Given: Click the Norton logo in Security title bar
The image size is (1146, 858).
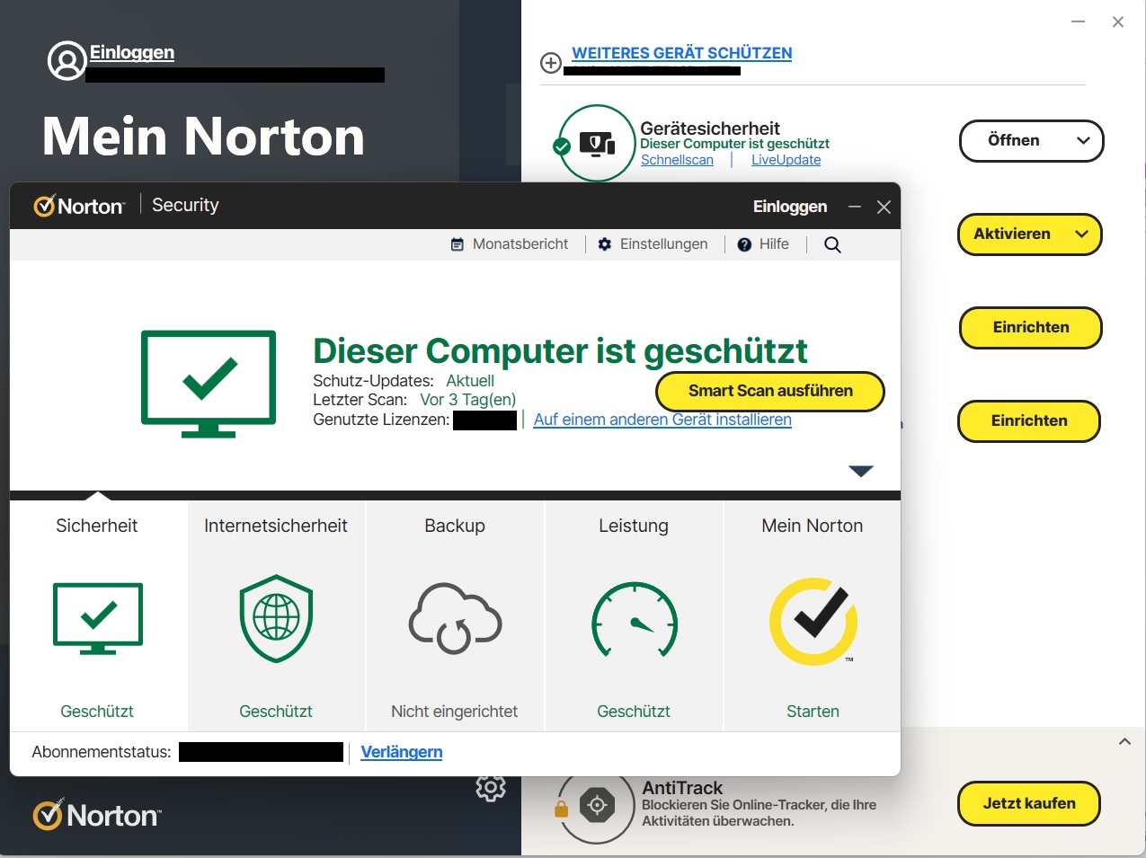Looking at the screenshot, I should pyautogui.click(x=78, y=206).
